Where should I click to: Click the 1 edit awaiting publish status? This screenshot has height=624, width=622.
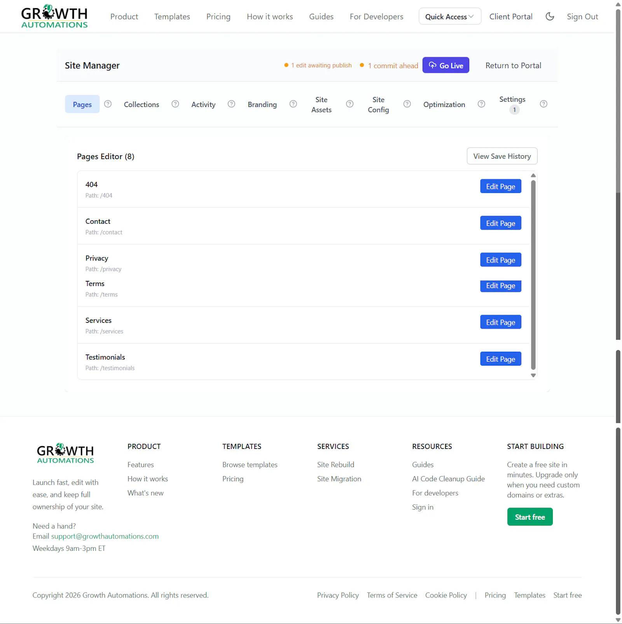coord(318,65)
